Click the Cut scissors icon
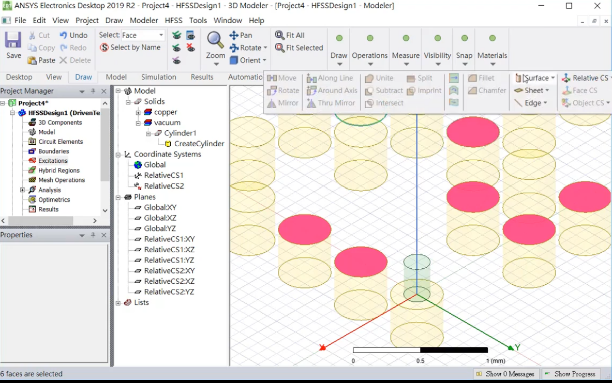The height and width of the screenshot is (383, 612). click(32, 36)
